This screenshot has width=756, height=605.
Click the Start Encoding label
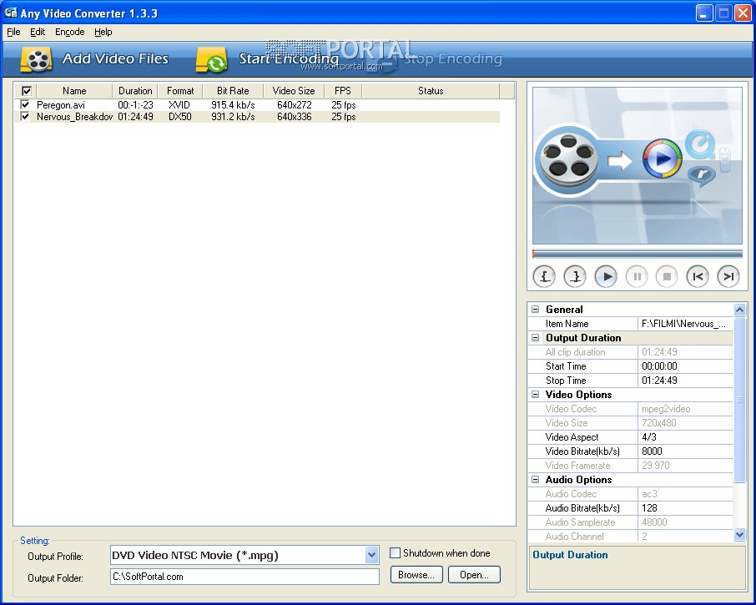(x=289, y=58)
